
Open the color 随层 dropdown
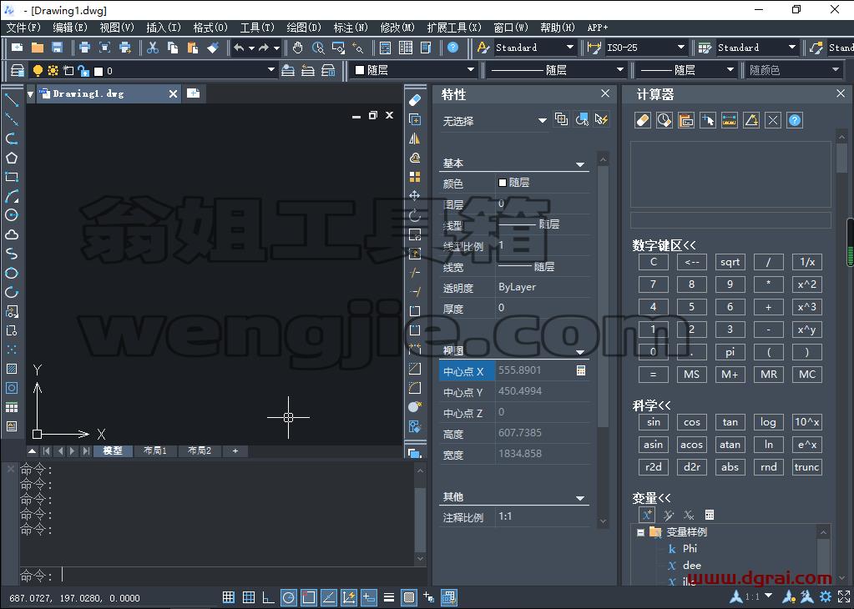pos(470,70)
